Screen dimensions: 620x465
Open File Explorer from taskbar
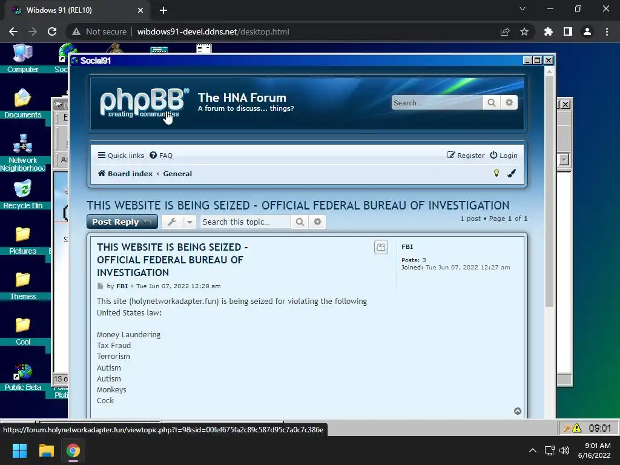point(46,450)
